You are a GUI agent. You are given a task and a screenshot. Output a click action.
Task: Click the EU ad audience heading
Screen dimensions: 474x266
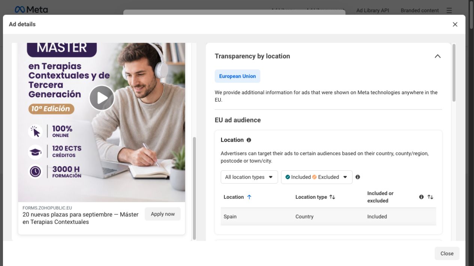click(x=238, y=120)
